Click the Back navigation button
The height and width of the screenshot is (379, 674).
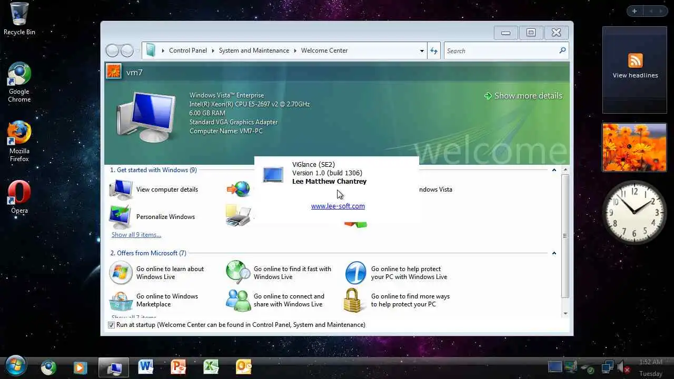pos(112,51)
